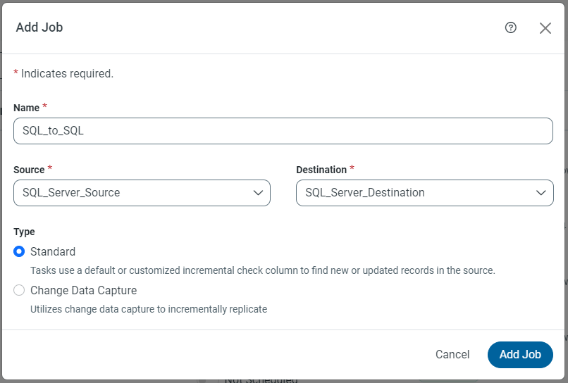The height and width of the screenshot is (383, 568).
Task: Click the change data capture description text
Action: tap(149, 308)
